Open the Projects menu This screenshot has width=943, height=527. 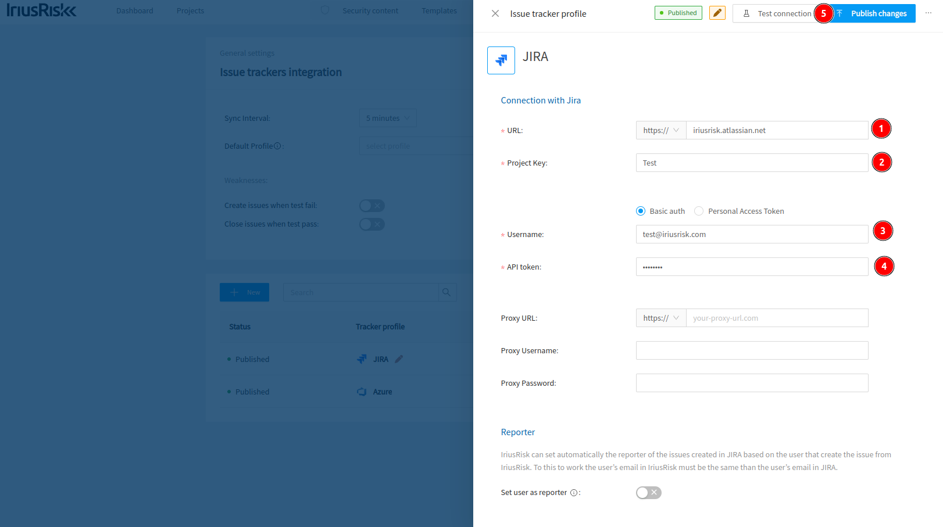click(190, 10)
